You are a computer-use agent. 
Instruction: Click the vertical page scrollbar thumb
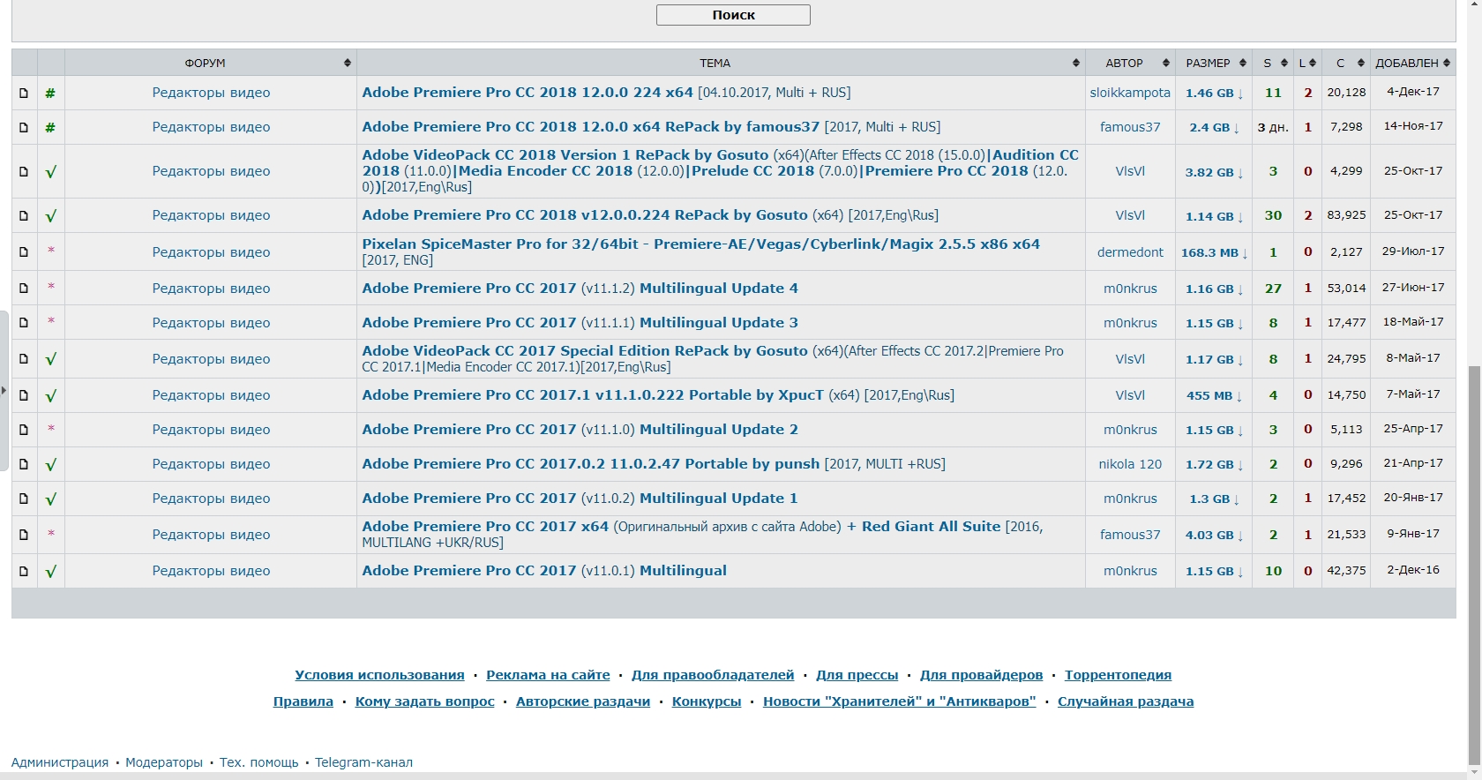point(1474,565)
